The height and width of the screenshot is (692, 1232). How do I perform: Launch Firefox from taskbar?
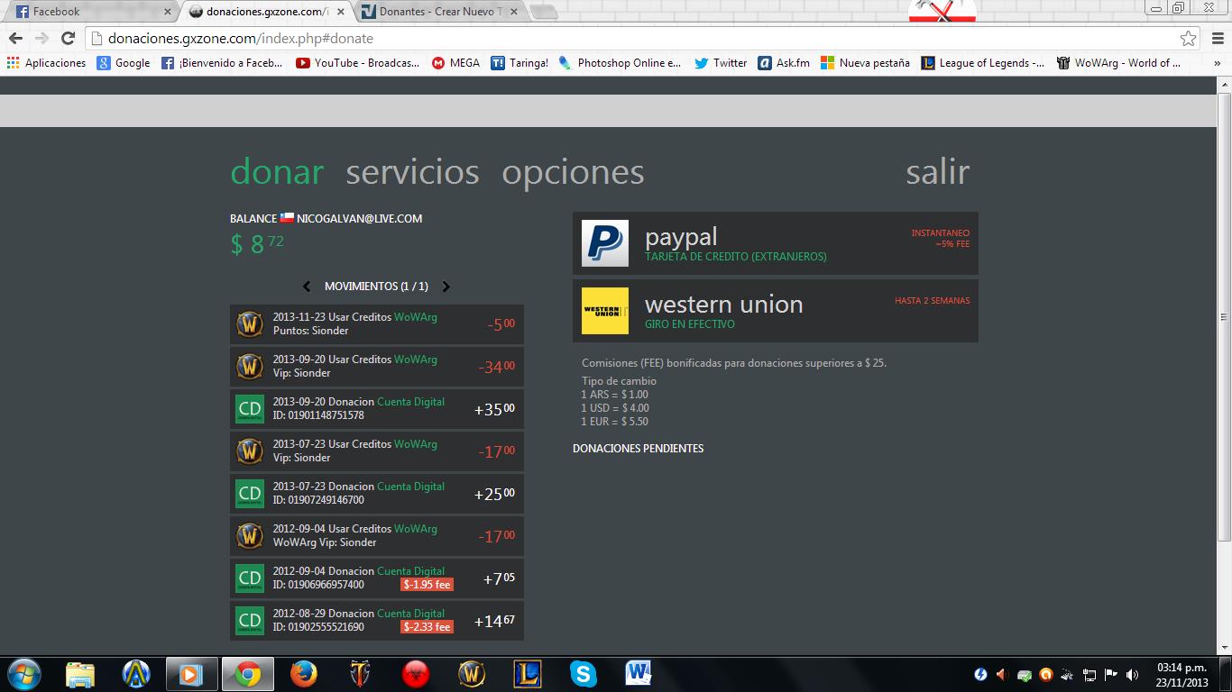[x=304, y=674]
